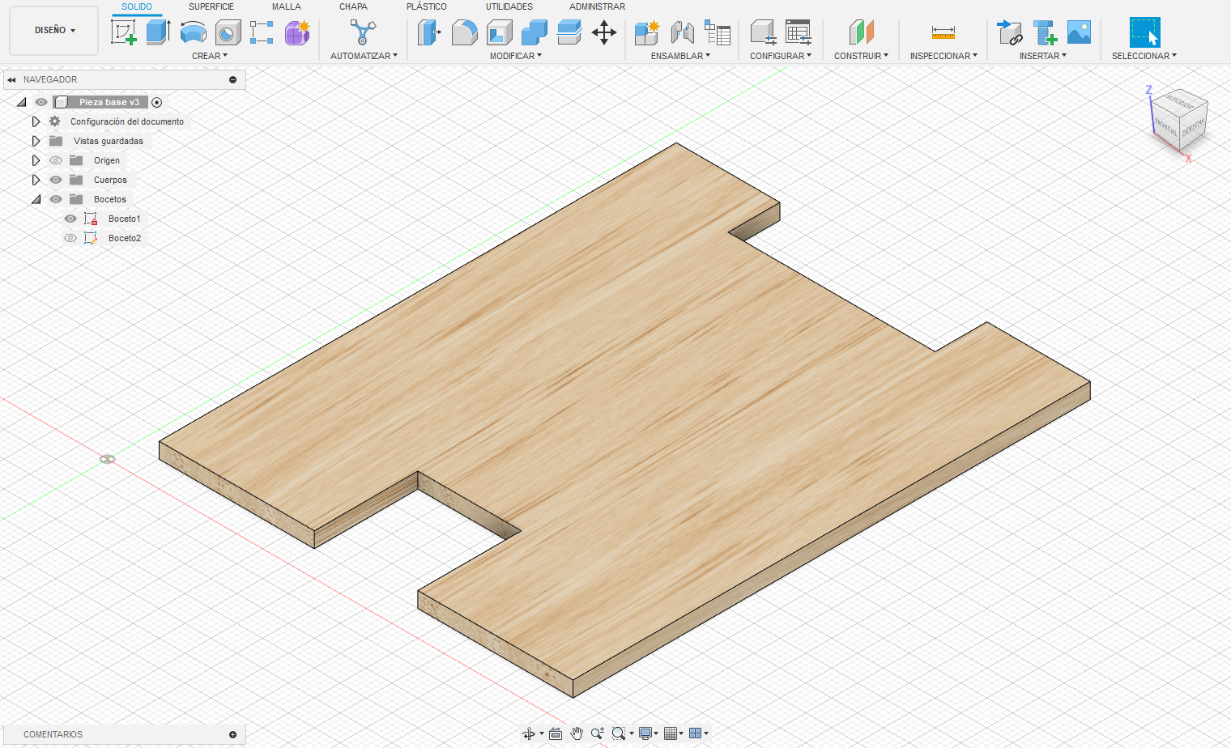Minimize Navegador with the minus button
This screenshot has width=1231, height=748.
click(x=233, y=79)
